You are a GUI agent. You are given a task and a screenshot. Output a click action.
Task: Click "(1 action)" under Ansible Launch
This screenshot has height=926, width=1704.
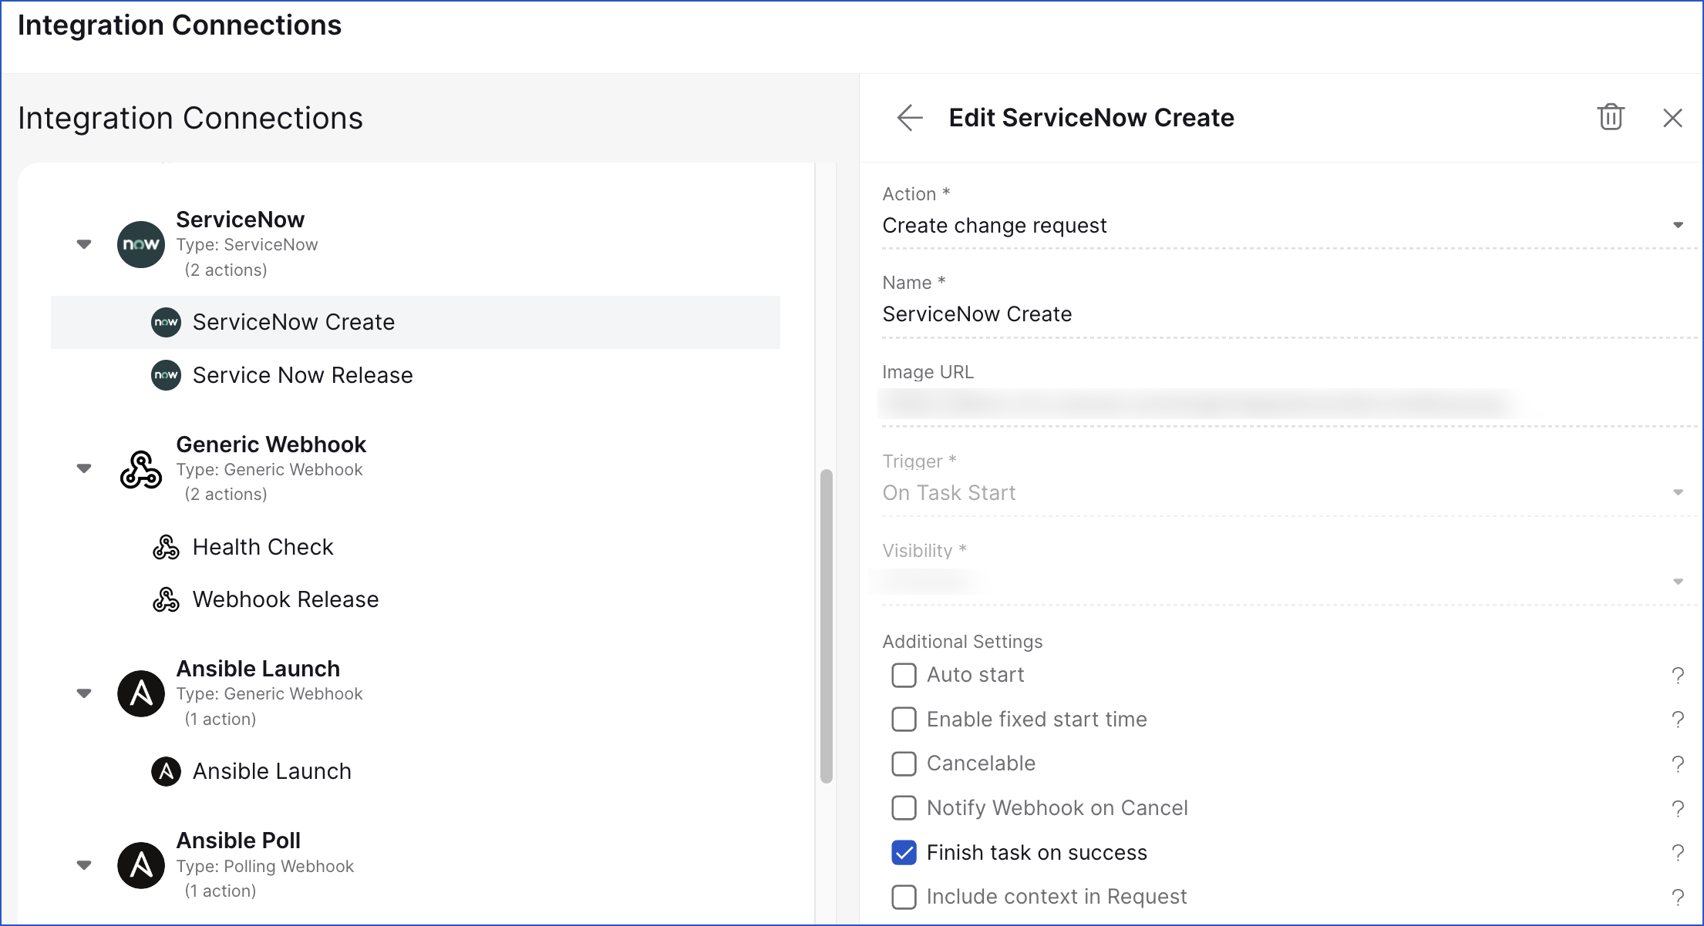[x=221, y=720]
